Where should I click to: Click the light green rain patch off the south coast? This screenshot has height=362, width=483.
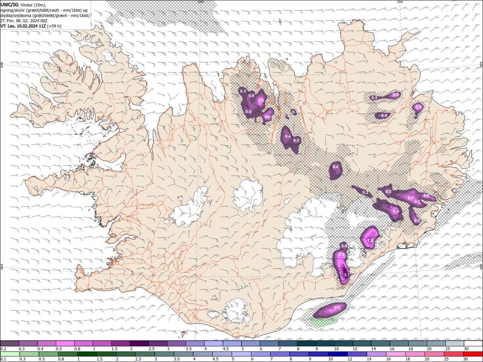point(323,321)
